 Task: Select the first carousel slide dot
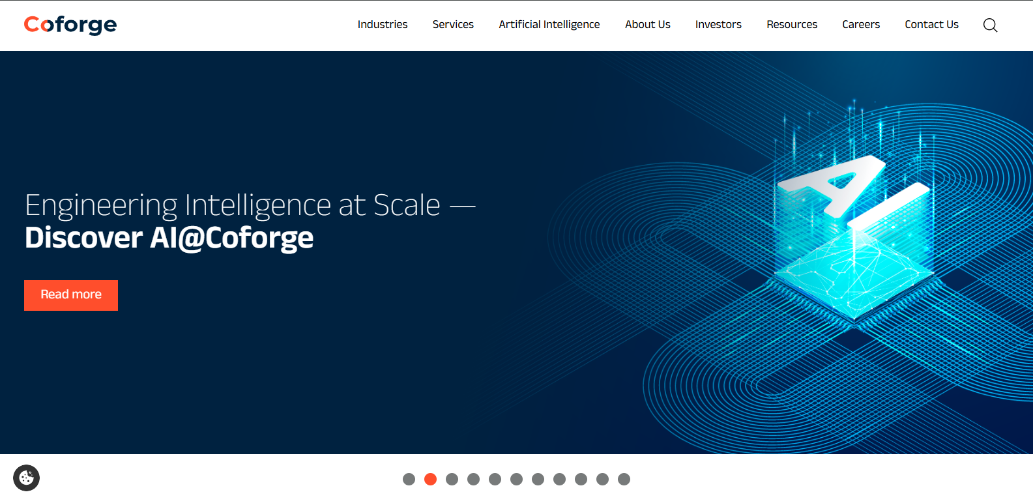coord(409,480)
